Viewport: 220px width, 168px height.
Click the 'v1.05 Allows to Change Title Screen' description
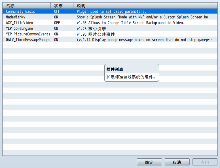point(131,23)
